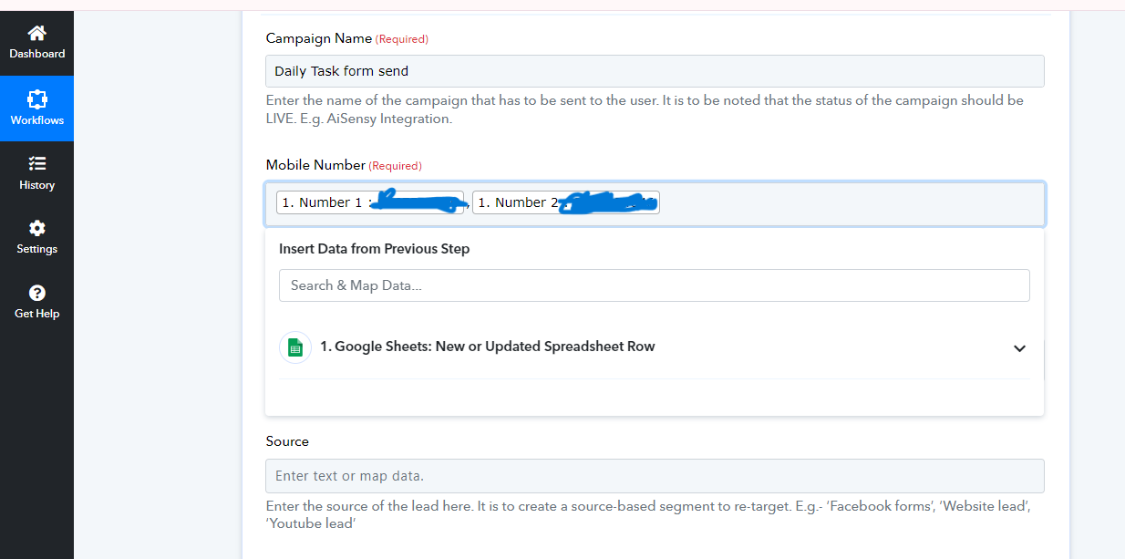Open the History list icon
This screenshot has width=1125, height=559.
point(36,163)
